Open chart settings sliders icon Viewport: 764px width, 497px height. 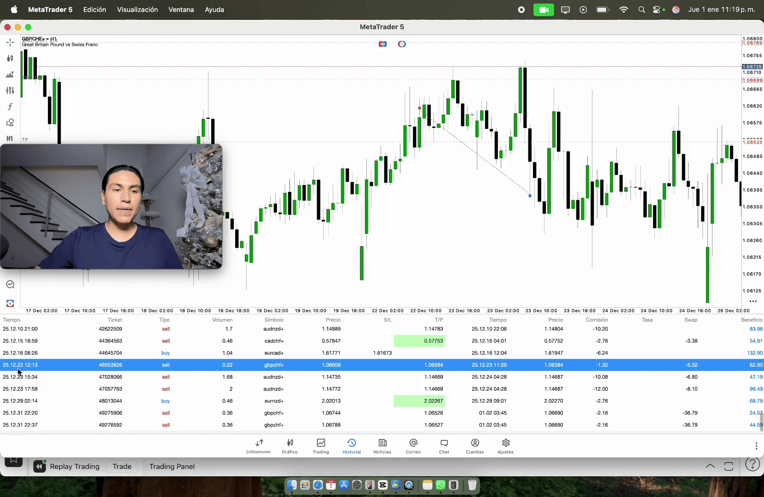click(x=10, y=91)
